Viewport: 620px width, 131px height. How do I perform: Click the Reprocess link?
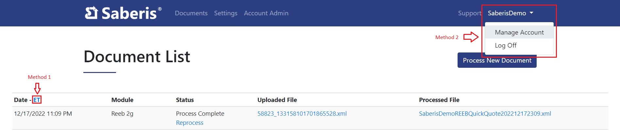[x=190, y=123]
